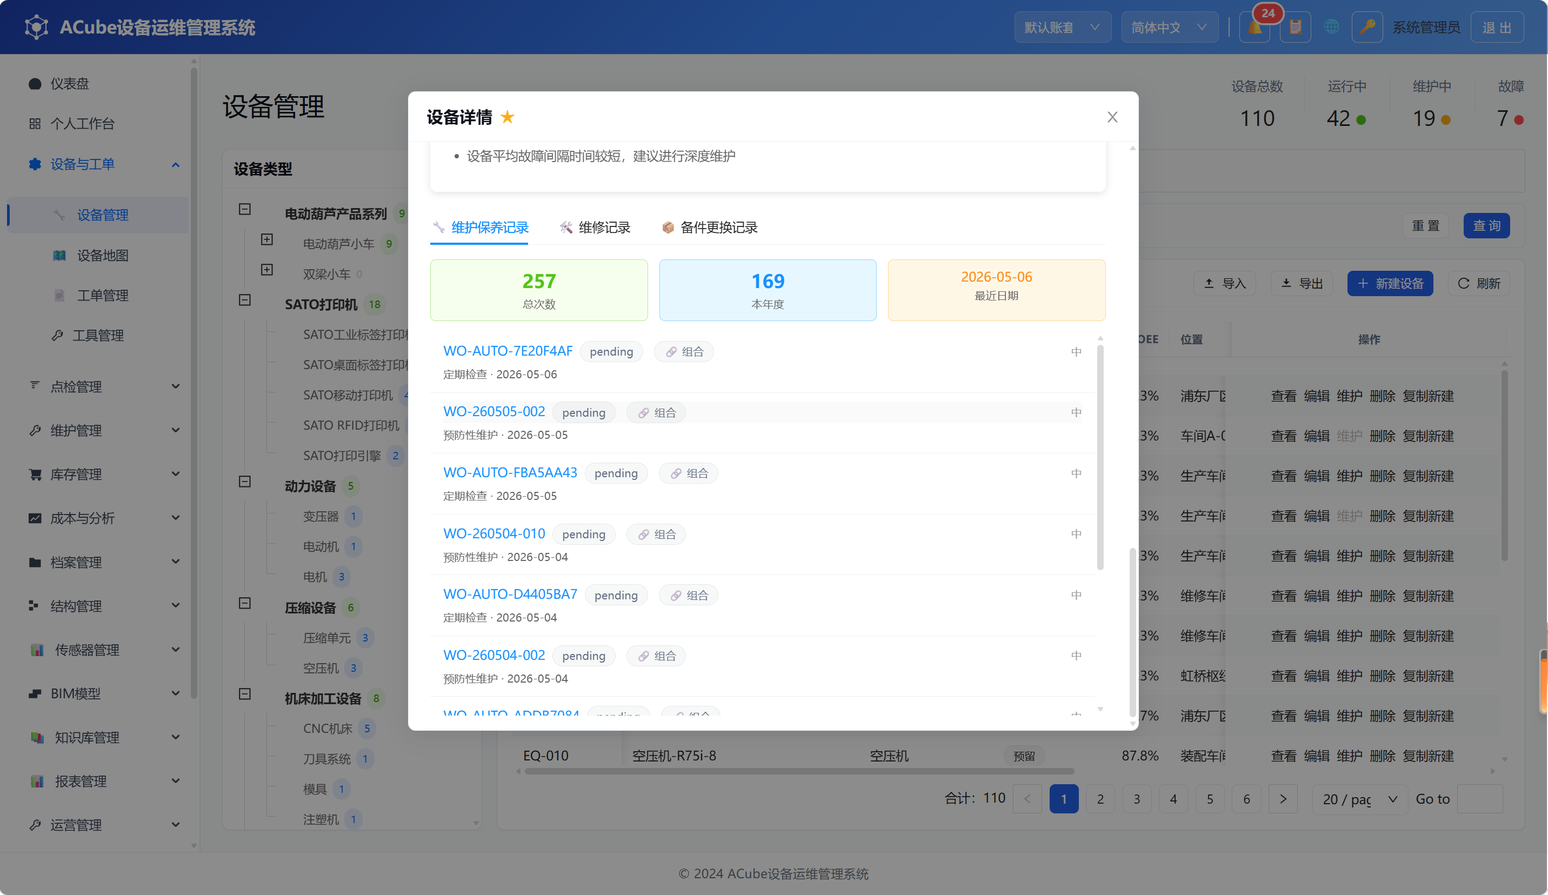
Task: Click 组合 link tag for WO-AUTO-7E20F4AF
Action: point(684,351)
